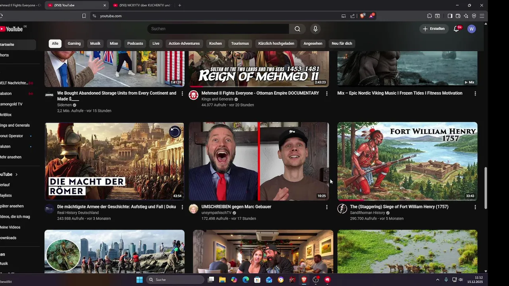Open Microsoft Edge from taskbar
The image size is (509, 286).
pyautogui.click(x=246, y=280)
